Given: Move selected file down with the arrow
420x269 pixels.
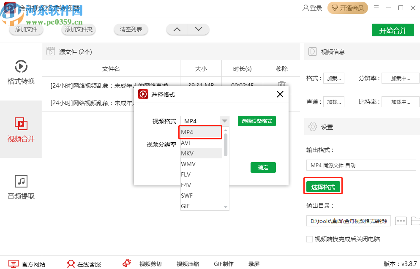Looking at the screenshot, I should coord(199,29).
